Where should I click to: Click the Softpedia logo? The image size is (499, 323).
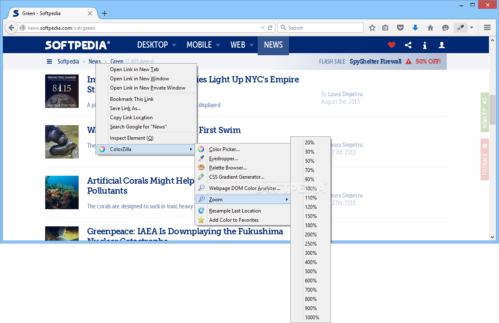point(77,45)
